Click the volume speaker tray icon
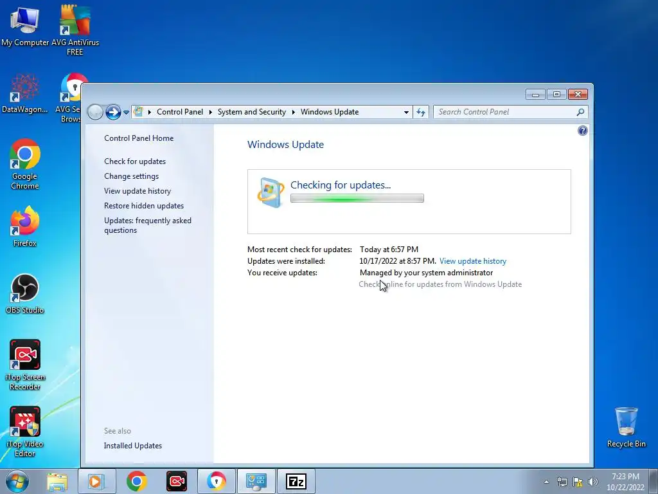 pyautogui.click(x=593, y=482)
